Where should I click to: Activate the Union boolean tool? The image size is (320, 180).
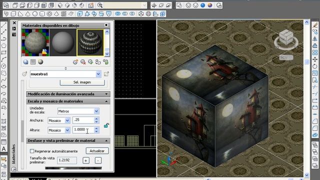pos(118,13)
